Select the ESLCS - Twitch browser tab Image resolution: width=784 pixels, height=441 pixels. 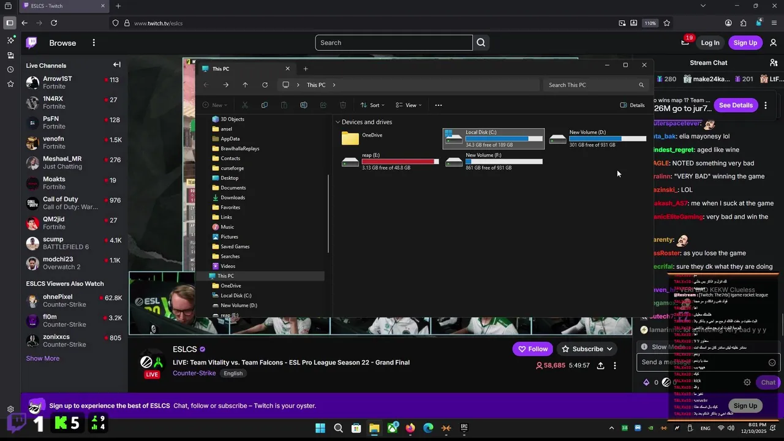[64, 6]
